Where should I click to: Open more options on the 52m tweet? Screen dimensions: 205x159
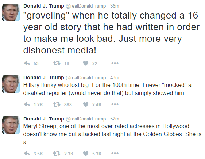pos(115,154)
